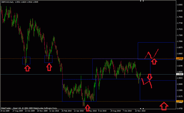Click the 19 Jul 2009 date label
Viewport: 184px width, 113px height.
(x=5, y=111)
